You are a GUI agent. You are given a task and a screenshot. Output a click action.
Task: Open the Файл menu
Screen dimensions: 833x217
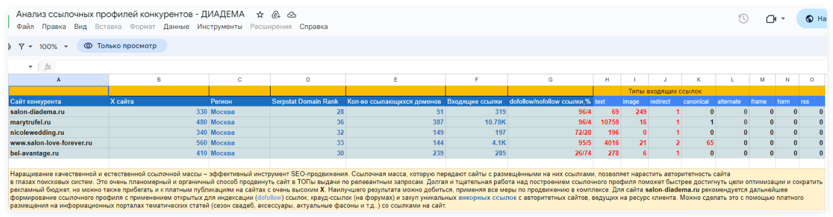point(25,27)
